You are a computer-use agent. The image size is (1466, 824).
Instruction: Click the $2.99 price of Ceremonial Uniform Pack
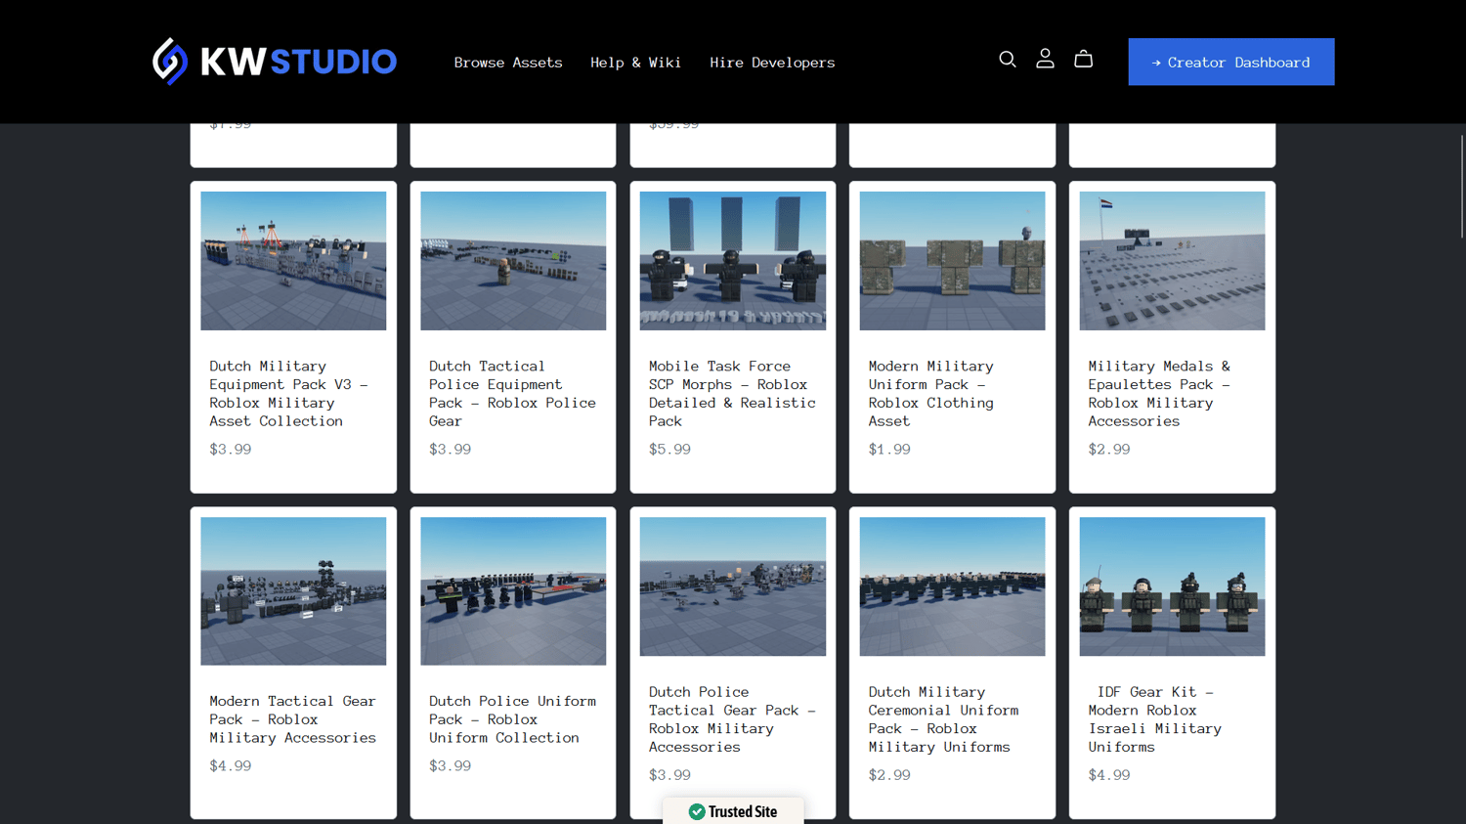pos(889,775)
